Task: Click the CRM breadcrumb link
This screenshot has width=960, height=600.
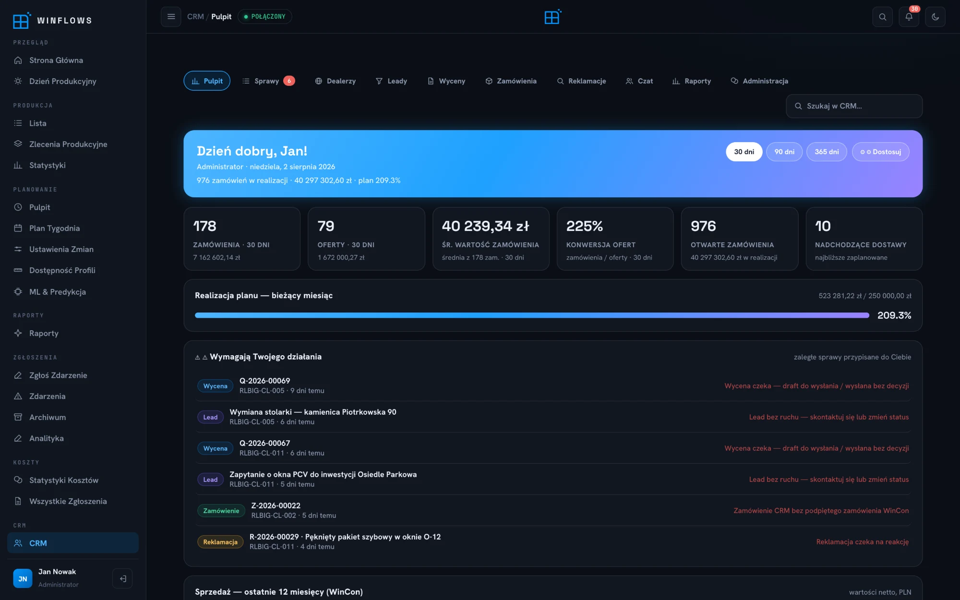Action: [195, 17]
